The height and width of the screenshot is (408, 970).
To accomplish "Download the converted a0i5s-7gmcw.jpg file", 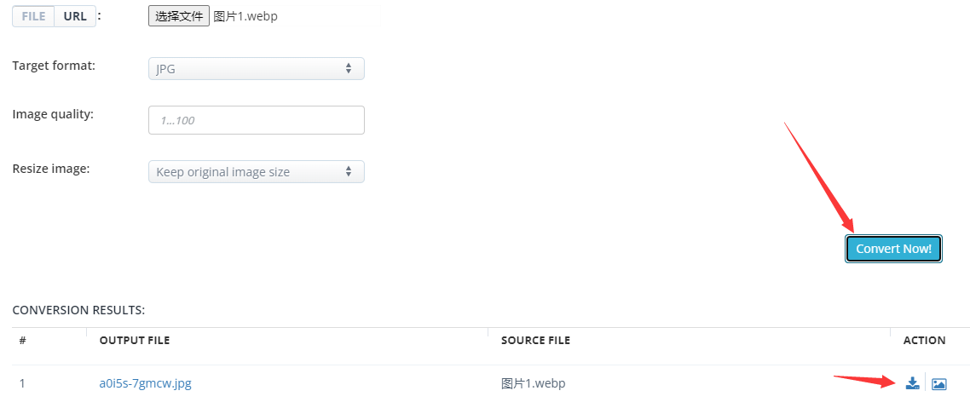I will 912,383.
